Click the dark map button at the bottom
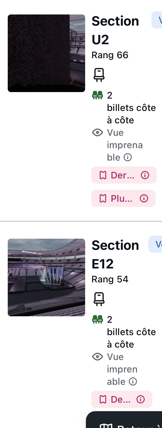The width and height of the screenshot is (162, 428). (124, 420)
